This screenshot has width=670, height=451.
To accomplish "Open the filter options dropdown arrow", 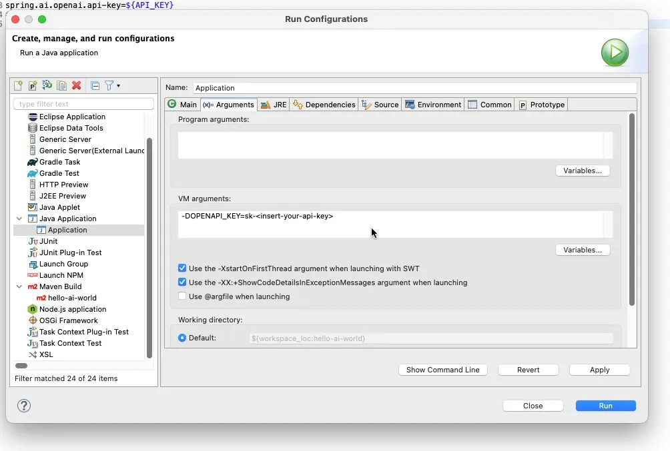I will tap(119, 85).
